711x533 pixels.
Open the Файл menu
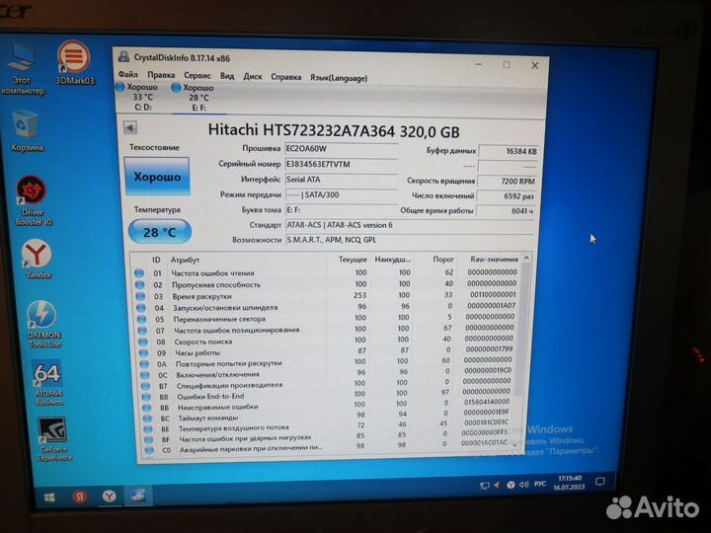pos(127,74)
